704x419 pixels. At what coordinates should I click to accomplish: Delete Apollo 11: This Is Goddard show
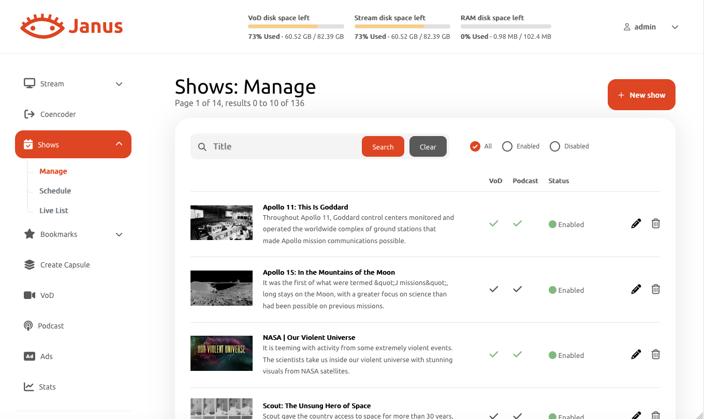click(655, 223)
